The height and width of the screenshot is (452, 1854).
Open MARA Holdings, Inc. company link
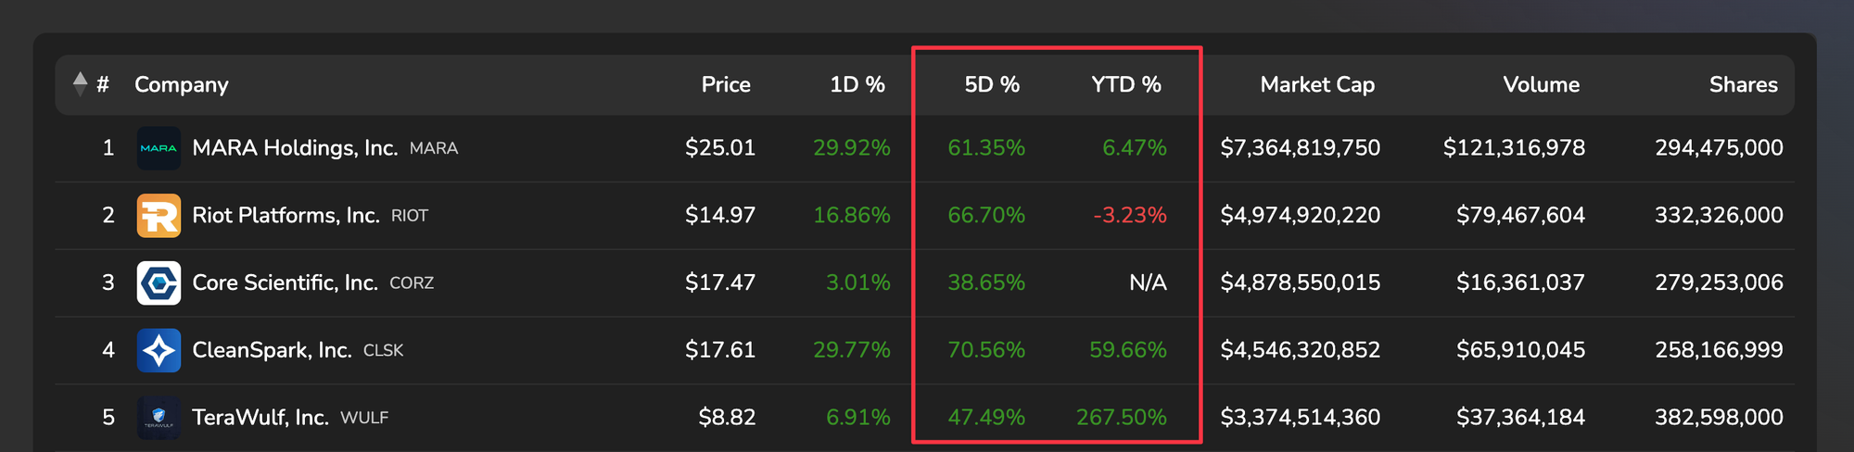[295, 148]
